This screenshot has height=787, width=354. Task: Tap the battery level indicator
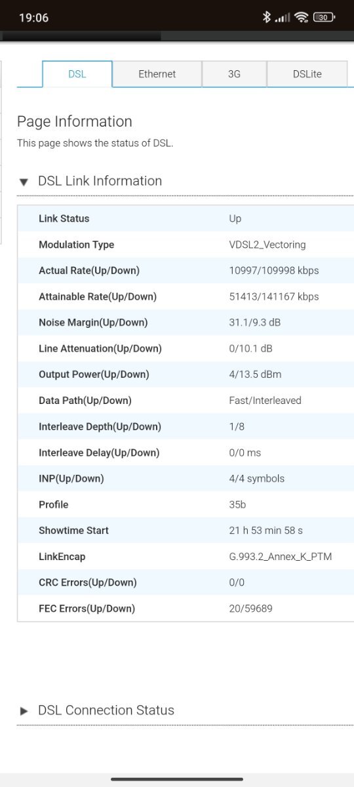323,18
